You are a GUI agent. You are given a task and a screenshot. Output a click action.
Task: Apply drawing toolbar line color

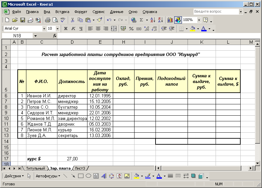[148, 176]
